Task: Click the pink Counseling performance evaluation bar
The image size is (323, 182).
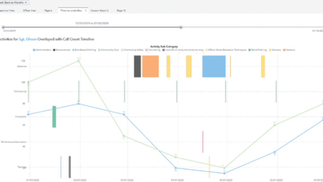Action: 203,142
